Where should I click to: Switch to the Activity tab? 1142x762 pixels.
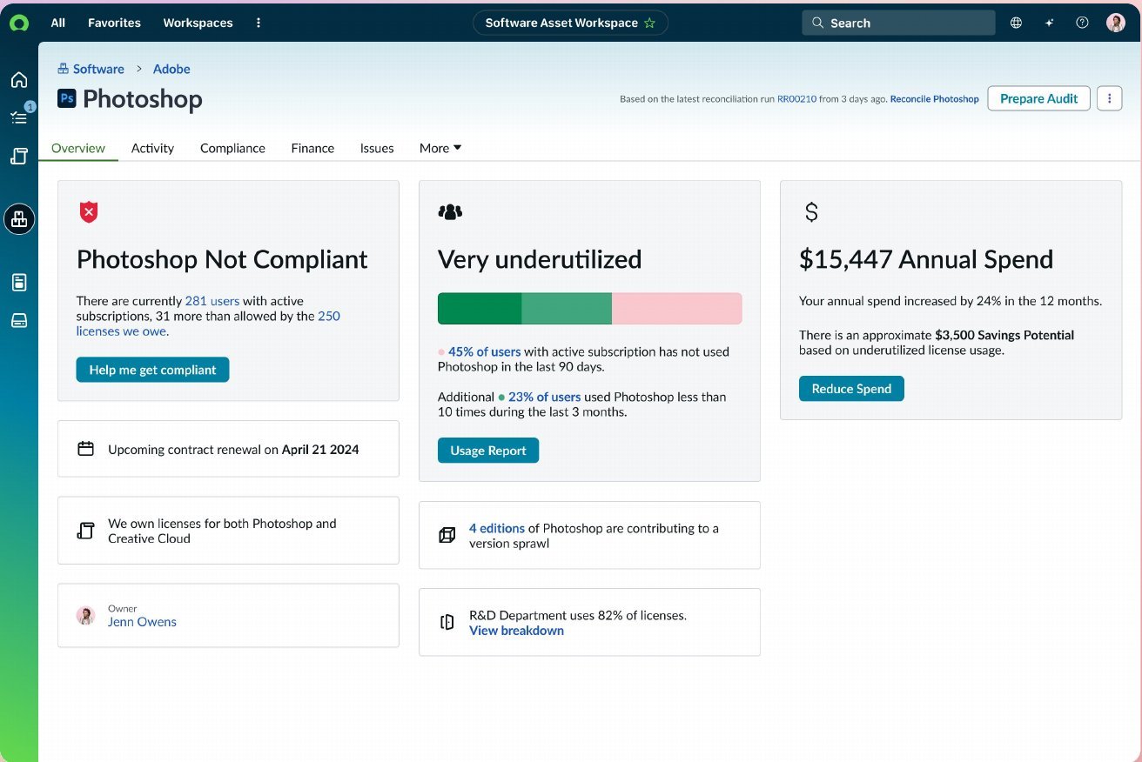[x=152, y=148]
